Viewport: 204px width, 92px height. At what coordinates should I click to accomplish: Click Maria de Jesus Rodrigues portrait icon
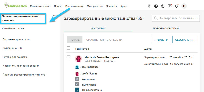pyautogui.click(x=79, y=59)
